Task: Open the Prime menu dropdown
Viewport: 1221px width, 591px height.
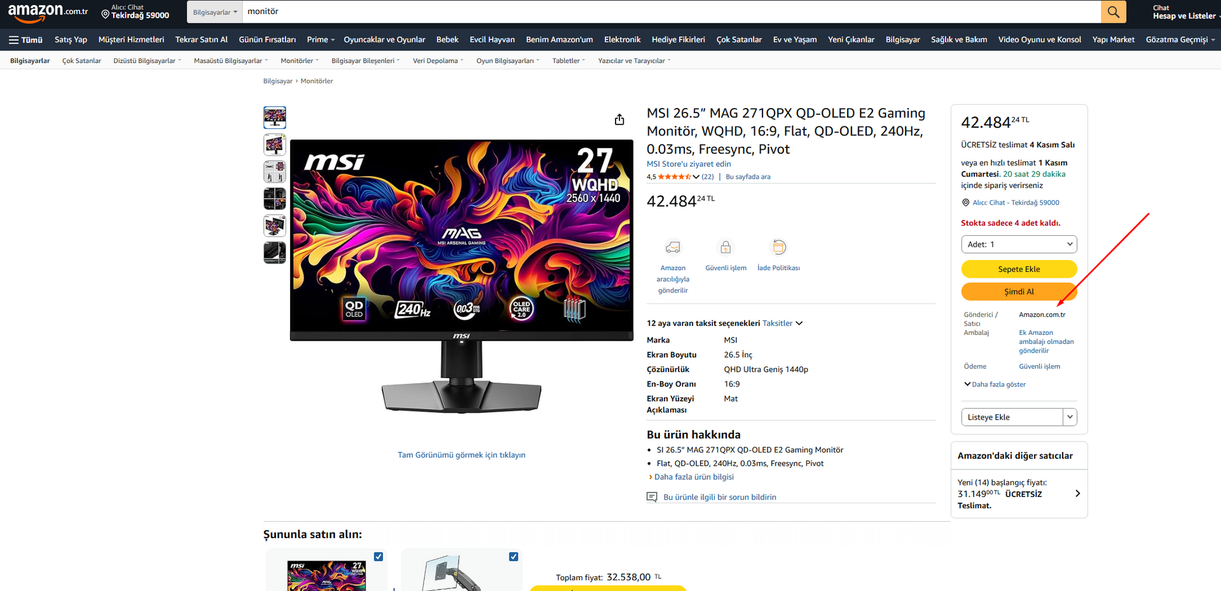Action: 321,39
